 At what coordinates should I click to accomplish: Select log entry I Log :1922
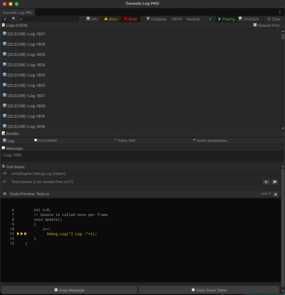tap(141, 86)
